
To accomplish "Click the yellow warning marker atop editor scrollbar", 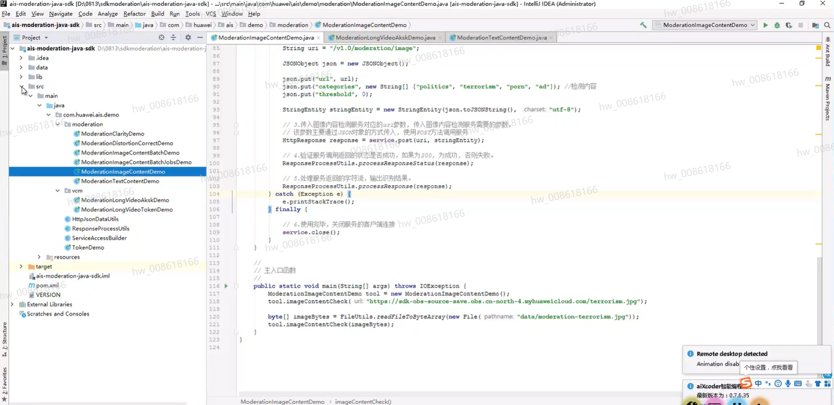I will pos(819,48).
